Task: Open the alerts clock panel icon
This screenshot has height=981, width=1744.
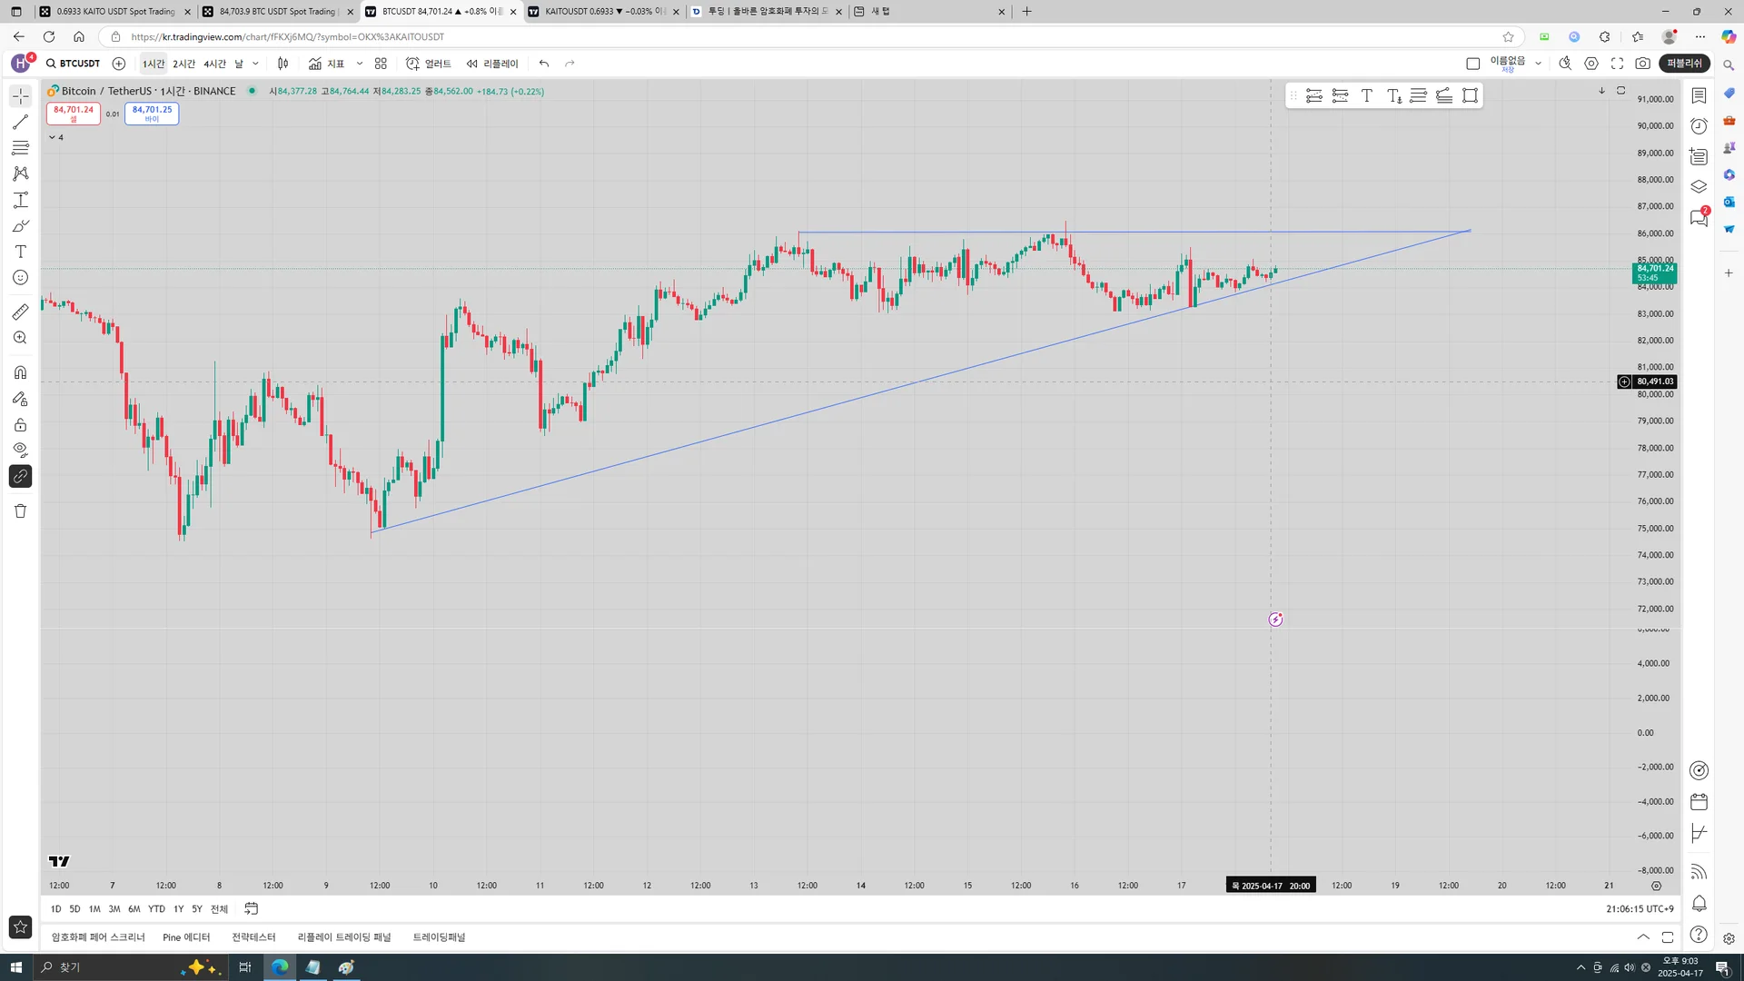Action: (x=1699, y=126)
